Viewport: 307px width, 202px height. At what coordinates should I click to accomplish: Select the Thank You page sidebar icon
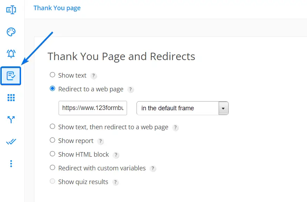[x=11, y=76]
